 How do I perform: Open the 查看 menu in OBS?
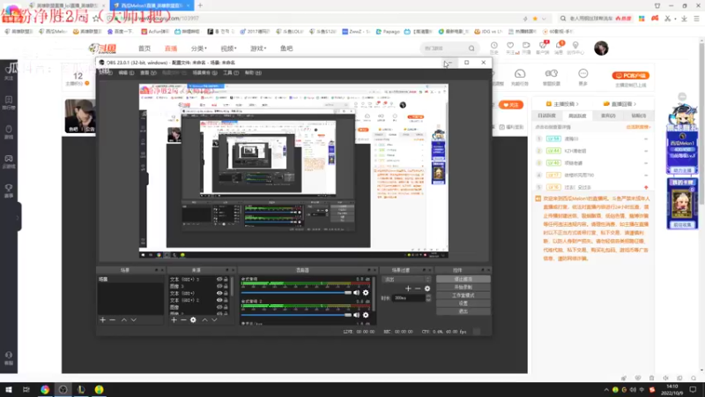(148, 72)
